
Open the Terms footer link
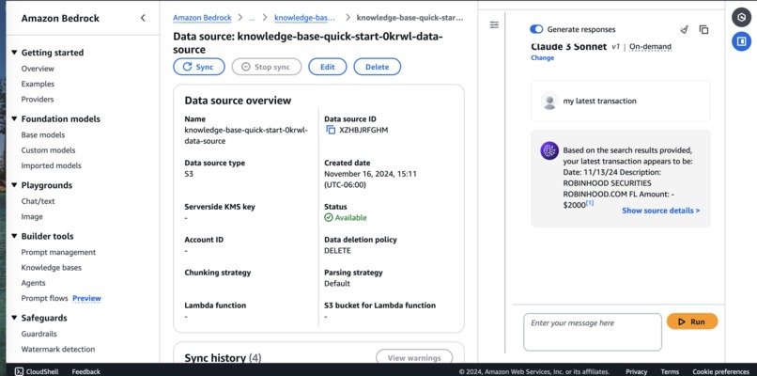coord(670,371)
